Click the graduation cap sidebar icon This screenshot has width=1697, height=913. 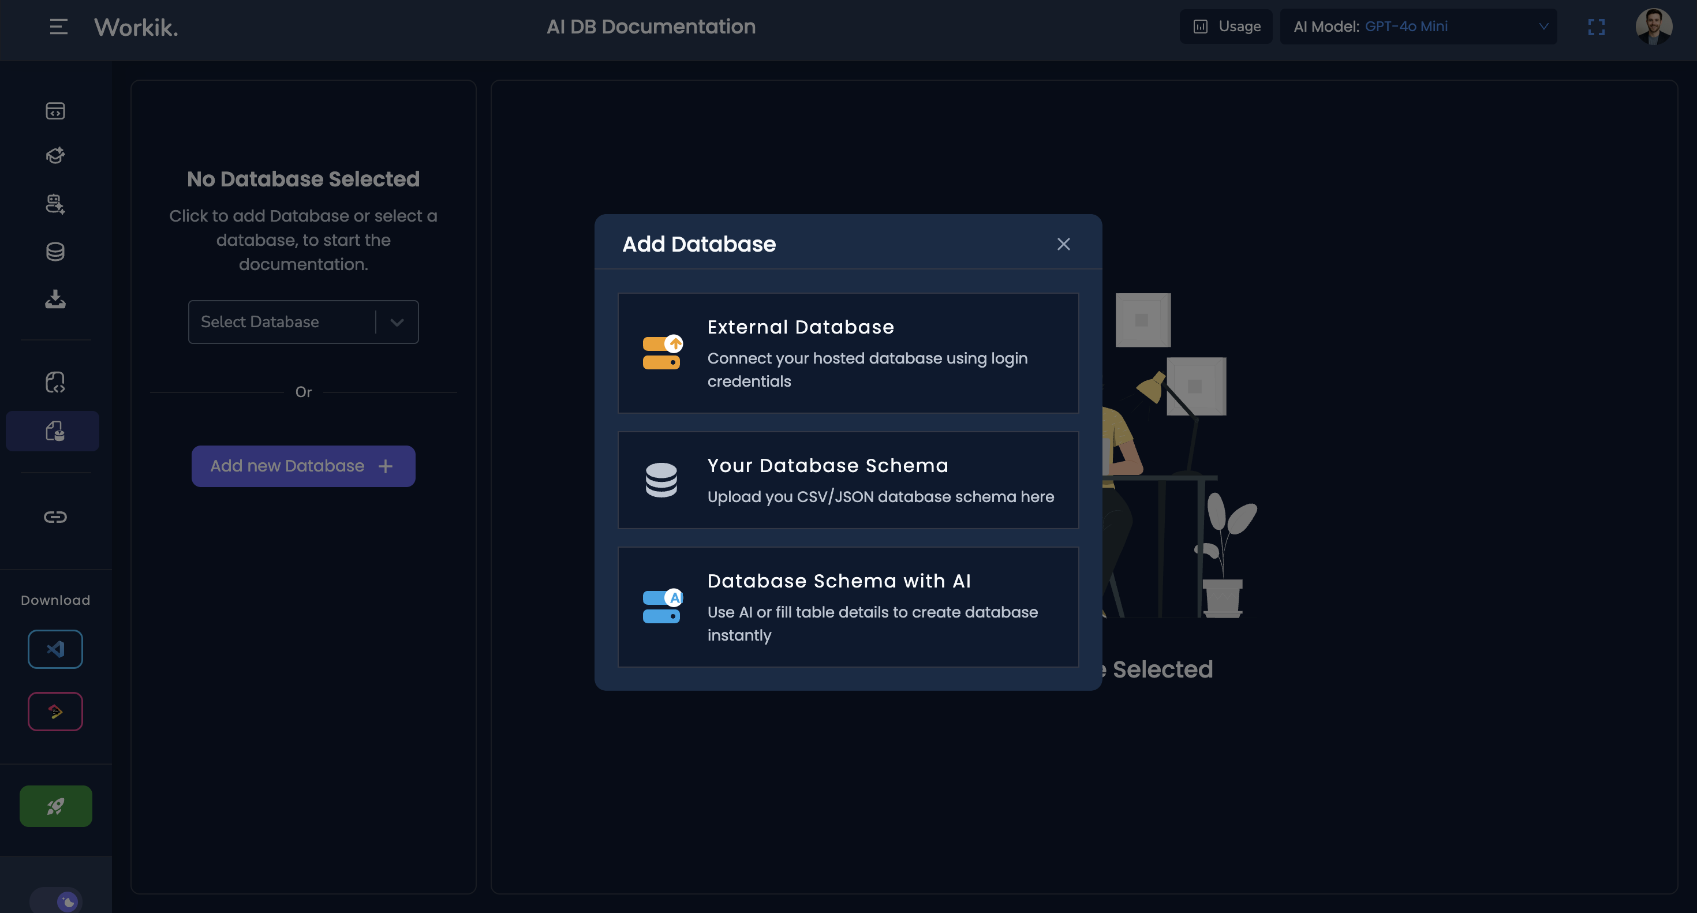pos(55,156)
